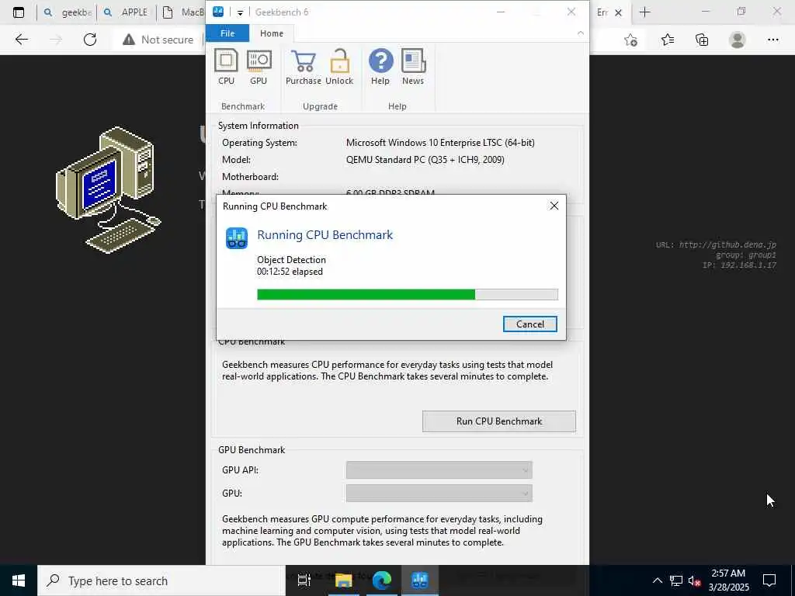Open Edge tab actions menu icon

pyautogui.click(x=19, y=12)
